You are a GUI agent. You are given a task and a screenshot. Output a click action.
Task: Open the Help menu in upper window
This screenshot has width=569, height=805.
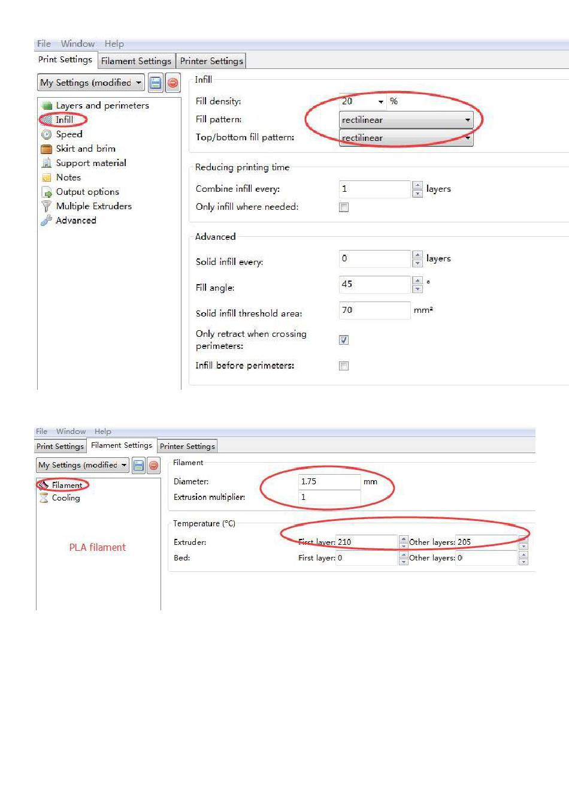[x=114, y=44]
